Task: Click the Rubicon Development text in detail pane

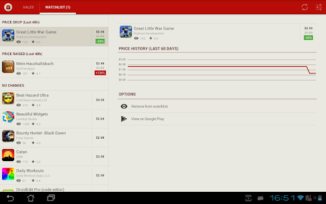Action: 149,33
